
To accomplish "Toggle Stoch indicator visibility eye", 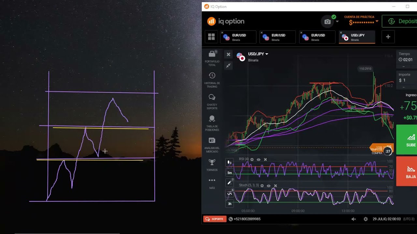I will [268, 186].
